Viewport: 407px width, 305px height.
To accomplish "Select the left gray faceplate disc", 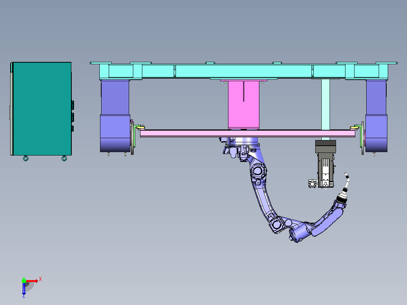I will click(x=133, y=138).
